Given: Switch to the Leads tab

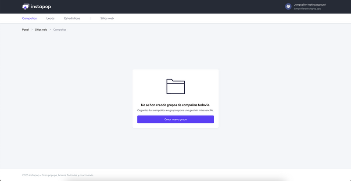Looking at the screenshot, I should [x=50, y=18].
